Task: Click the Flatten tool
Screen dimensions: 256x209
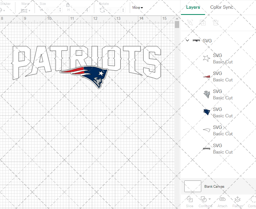Action: [238, 202]
